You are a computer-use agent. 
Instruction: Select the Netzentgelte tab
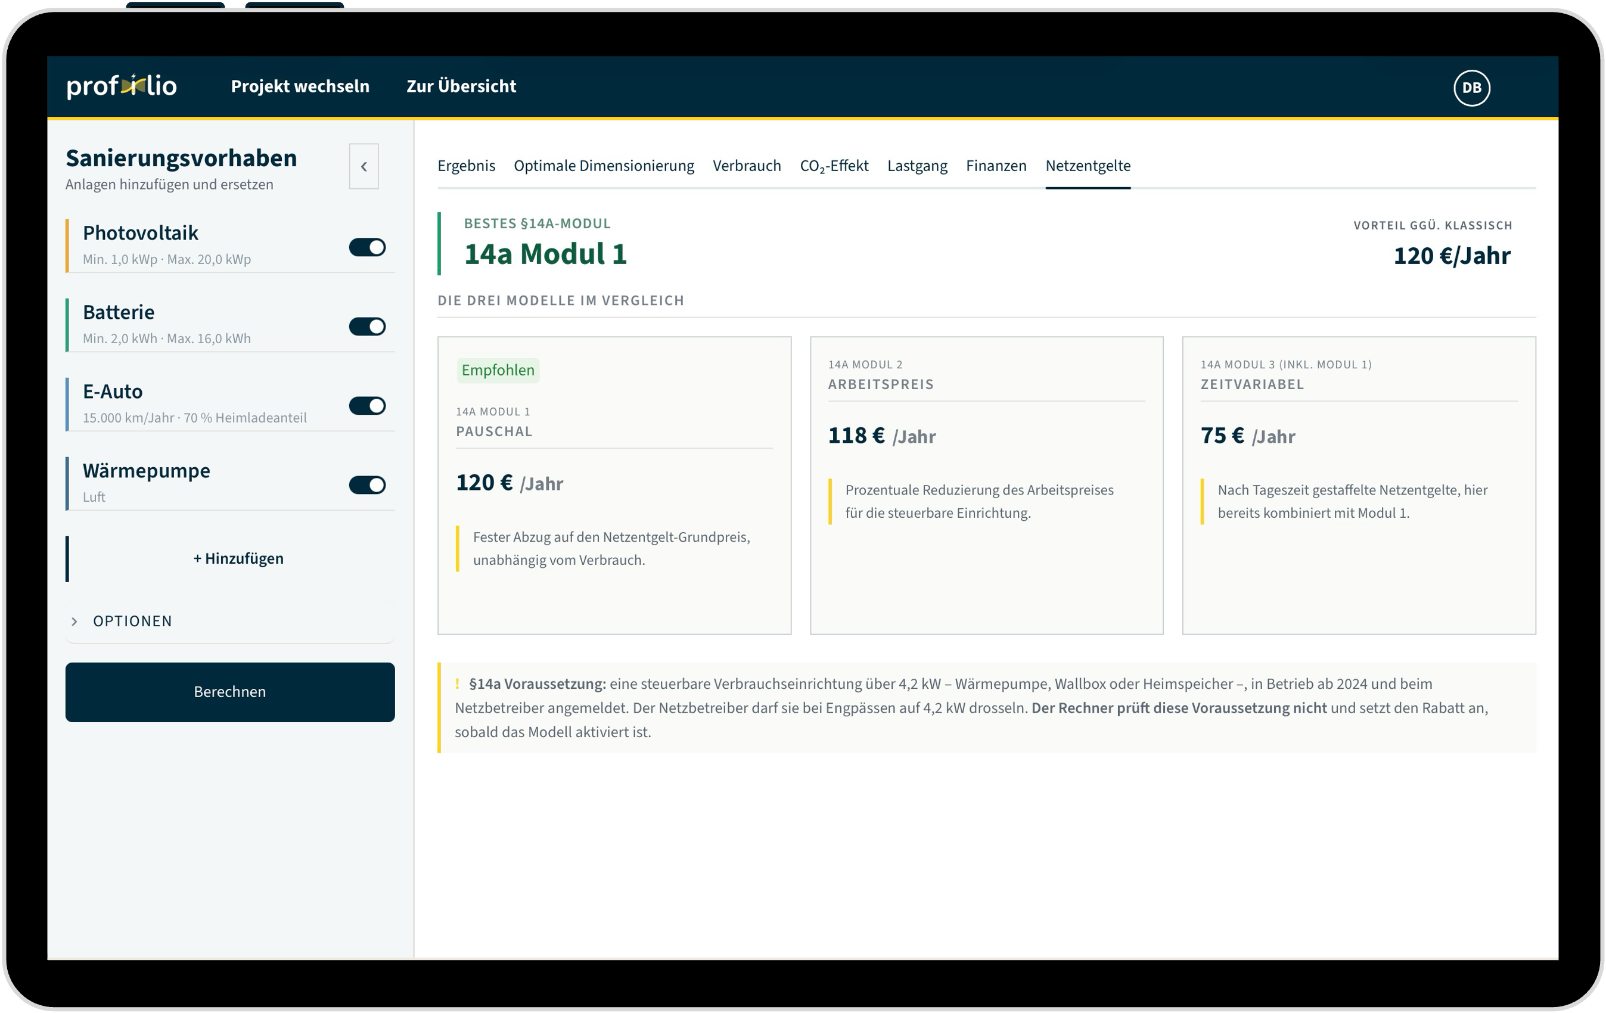(1088, 166)
